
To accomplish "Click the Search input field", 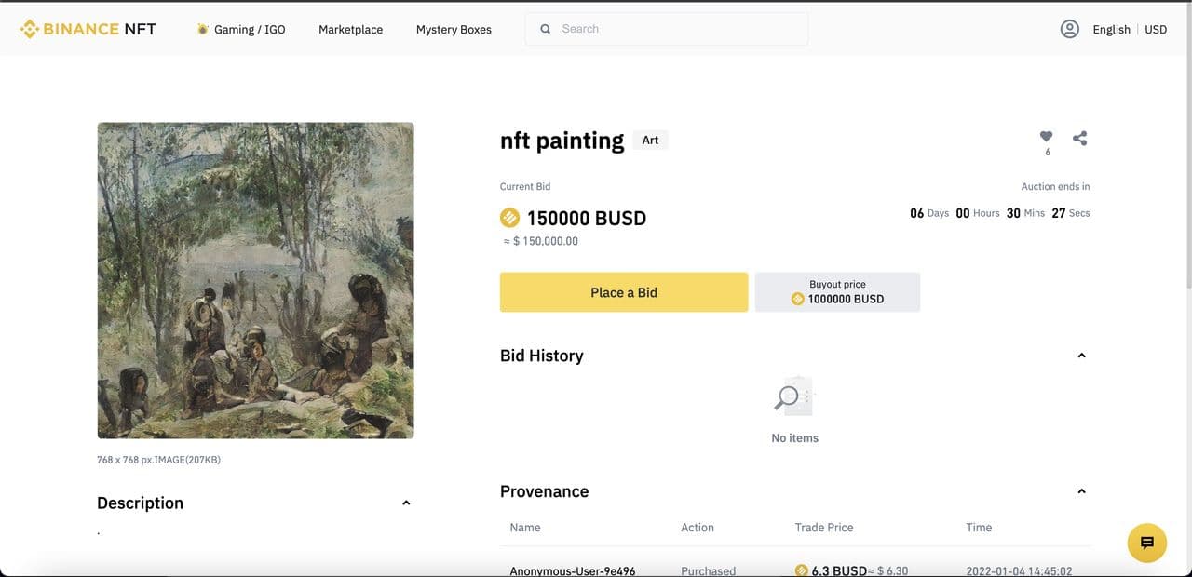I will click(675, 29).
